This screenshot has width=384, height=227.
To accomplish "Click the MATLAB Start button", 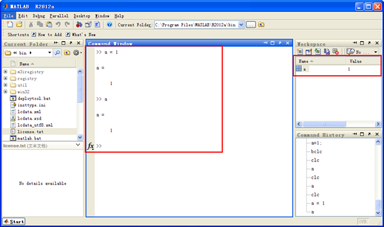I will [x=14, y=222].
